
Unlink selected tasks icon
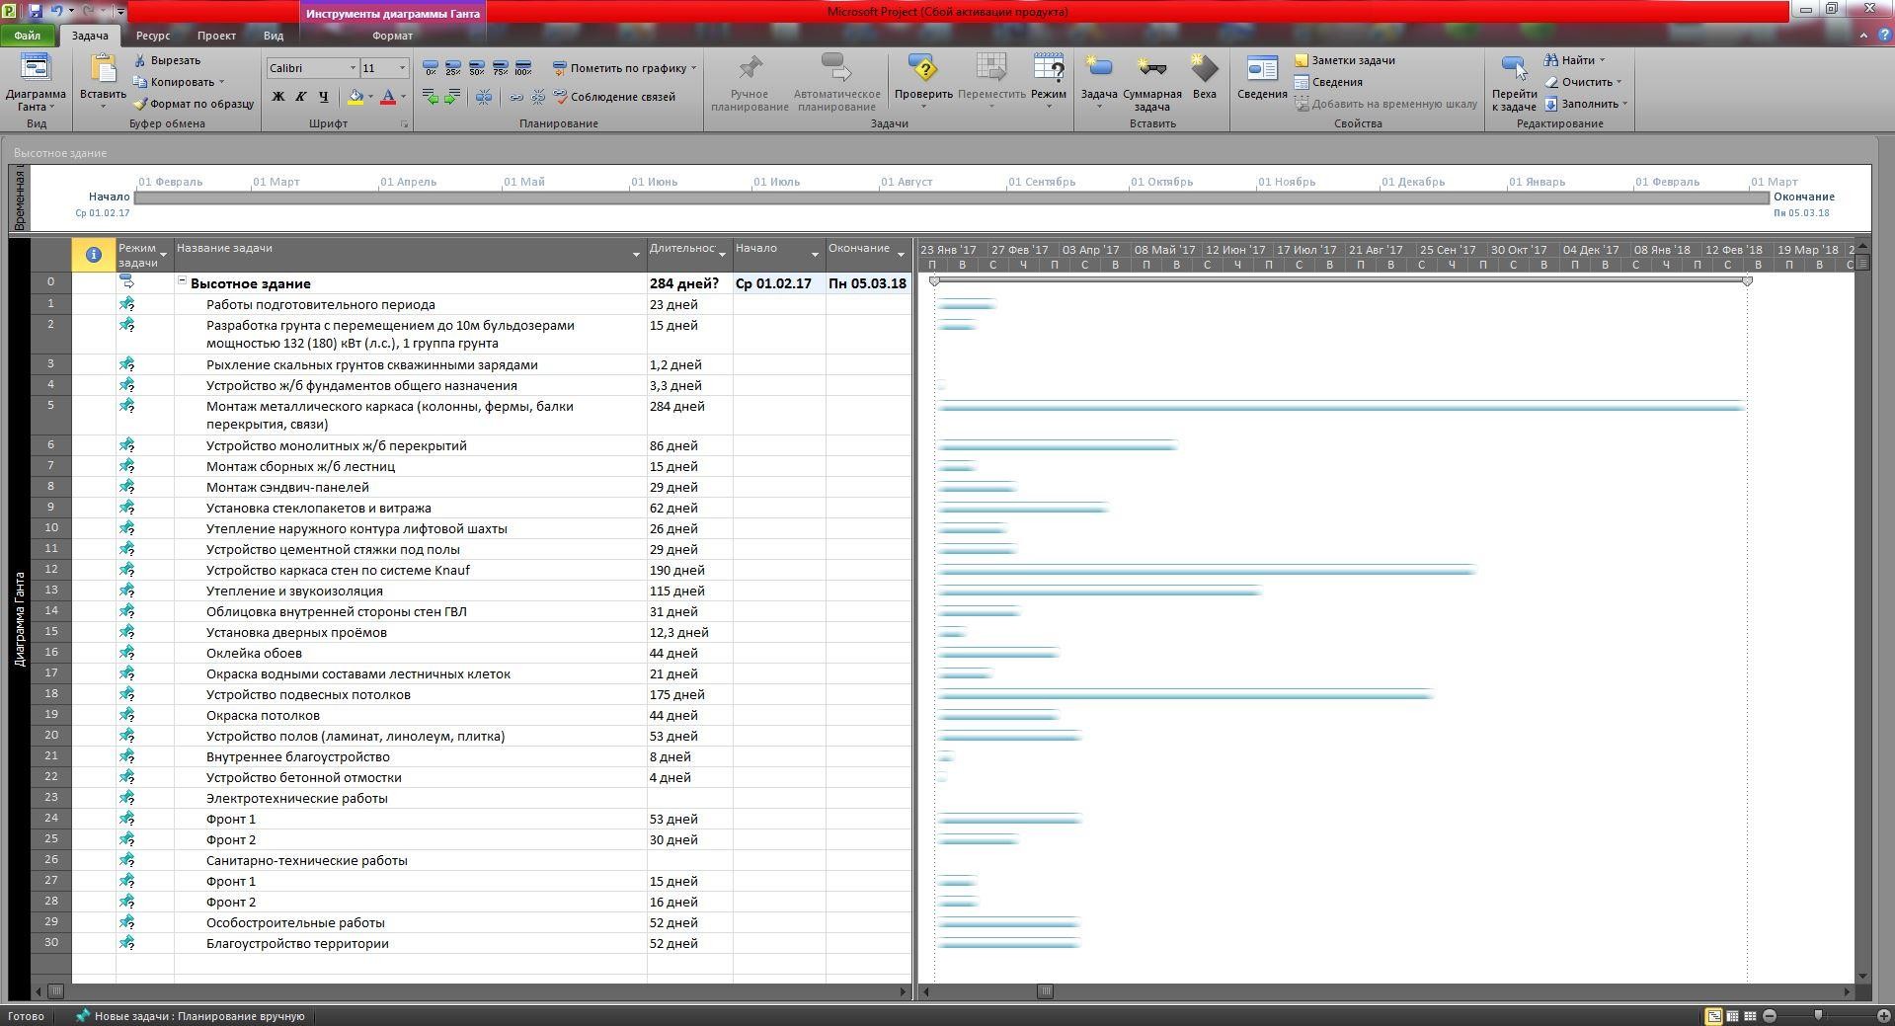tap(538, 97)
